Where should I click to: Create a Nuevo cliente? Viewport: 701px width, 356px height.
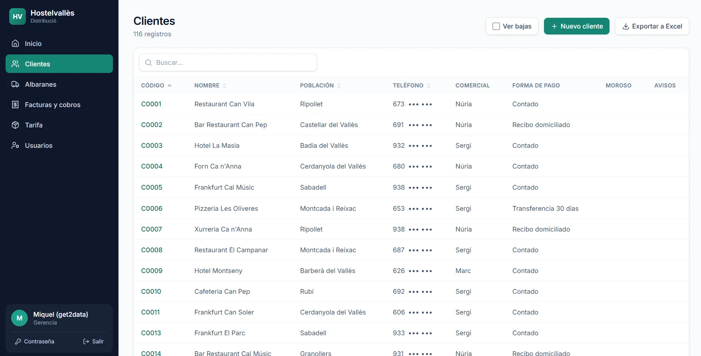pos(577,26)
